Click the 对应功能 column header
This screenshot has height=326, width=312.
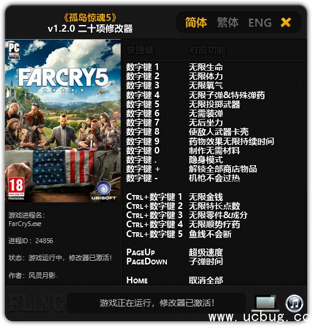tap(207, 50)
